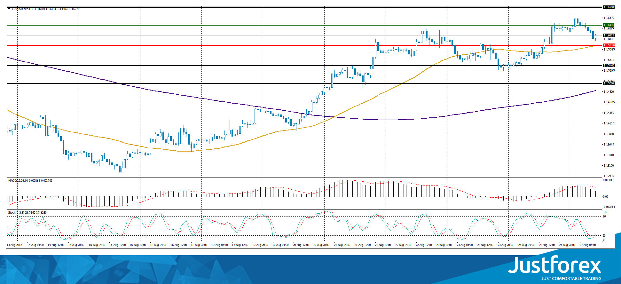
Task: Click the 15 Aug 12:00 time label
Action: [x=117, y=245]
